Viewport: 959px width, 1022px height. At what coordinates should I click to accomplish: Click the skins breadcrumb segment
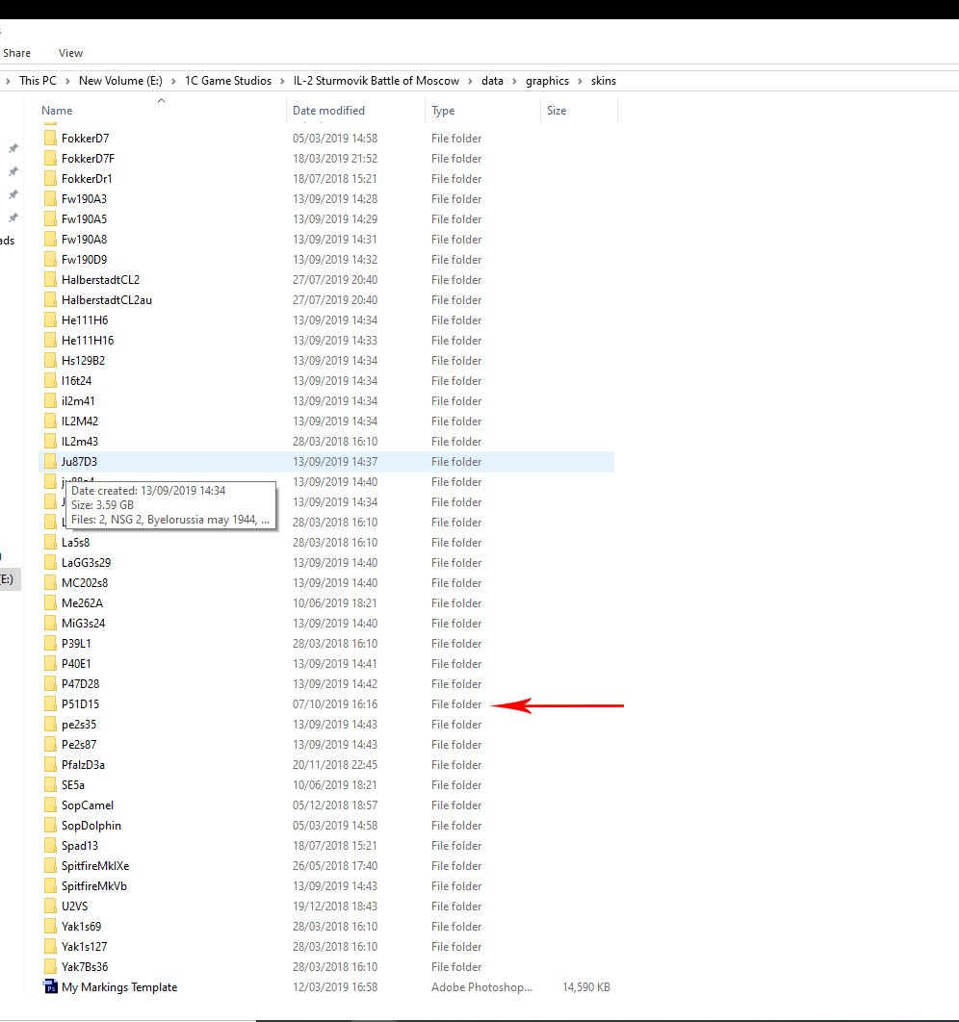[x=603, y=81]
